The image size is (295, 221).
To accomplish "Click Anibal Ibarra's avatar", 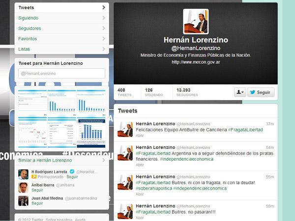I will click(x=23, y=188).
